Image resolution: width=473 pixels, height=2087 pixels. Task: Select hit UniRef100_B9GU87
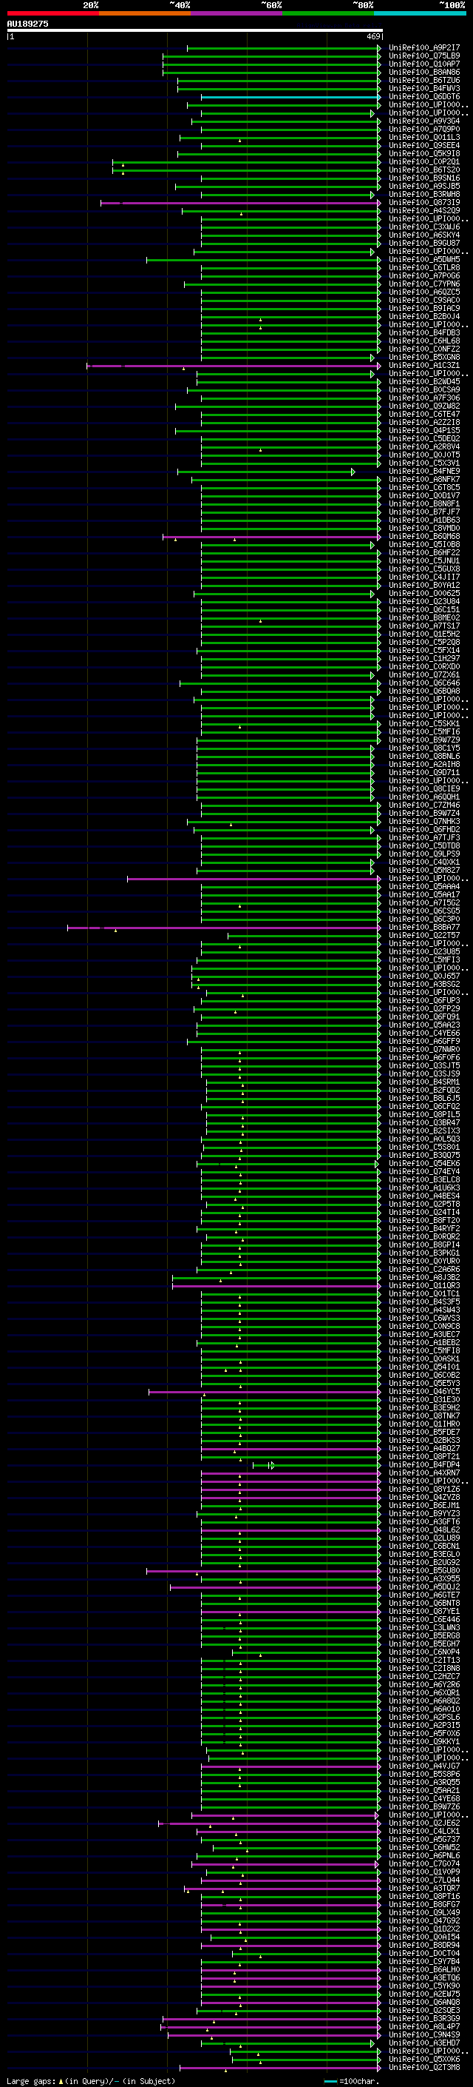pyautogui.click(x=424, y=243)
